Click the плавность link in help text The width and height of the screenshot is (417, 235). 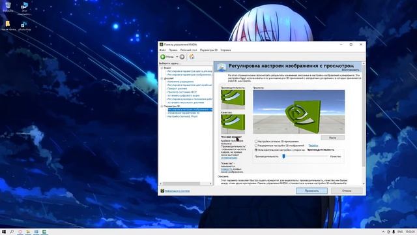click(x=226, y=169)
